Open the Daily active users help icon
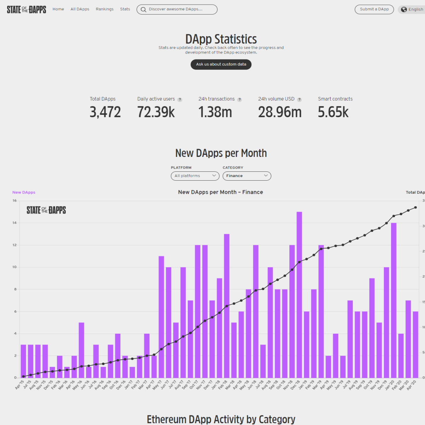This screenshot has width=425, height=425. [x=180, y=100]
